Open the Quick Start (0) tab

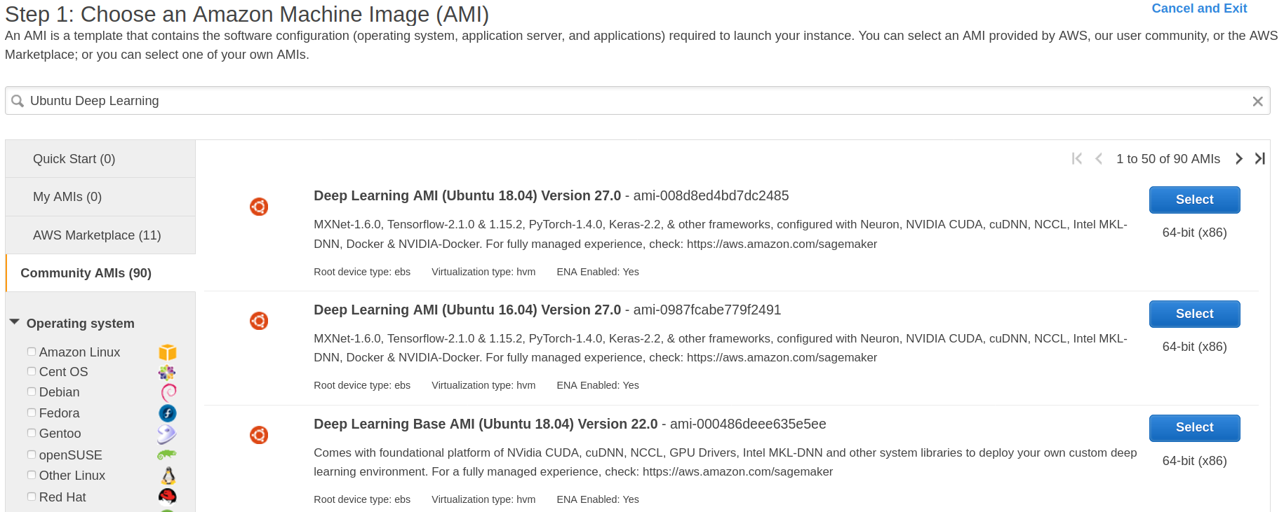(x=100, y=159)
